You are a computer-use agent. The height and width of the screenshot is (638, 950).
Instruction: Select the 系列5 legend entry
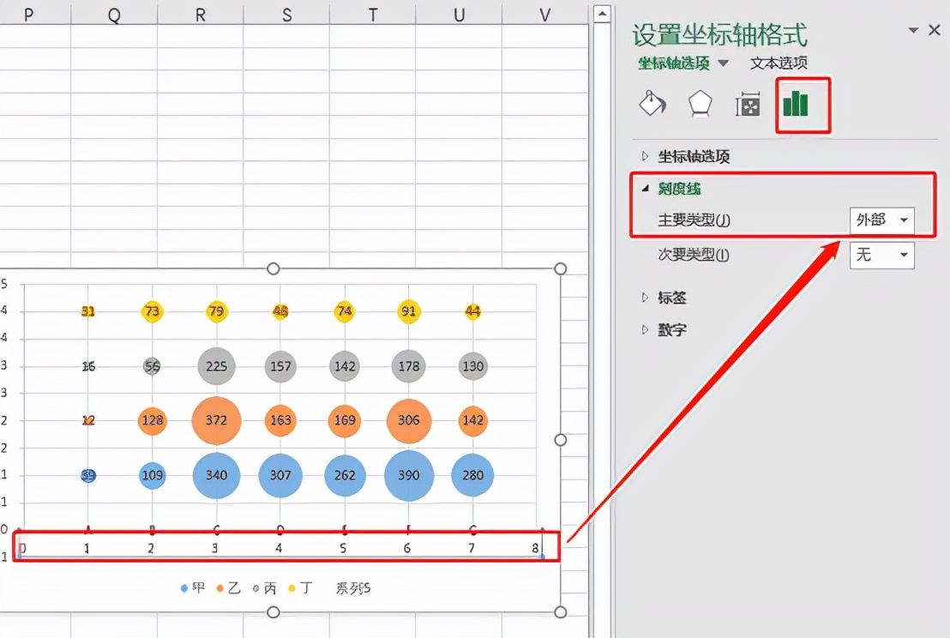coord(352,588)
